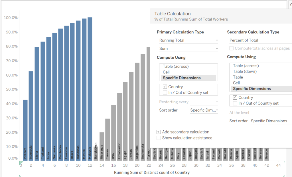Click the 100.0% y-axis label

click(11, 18)
